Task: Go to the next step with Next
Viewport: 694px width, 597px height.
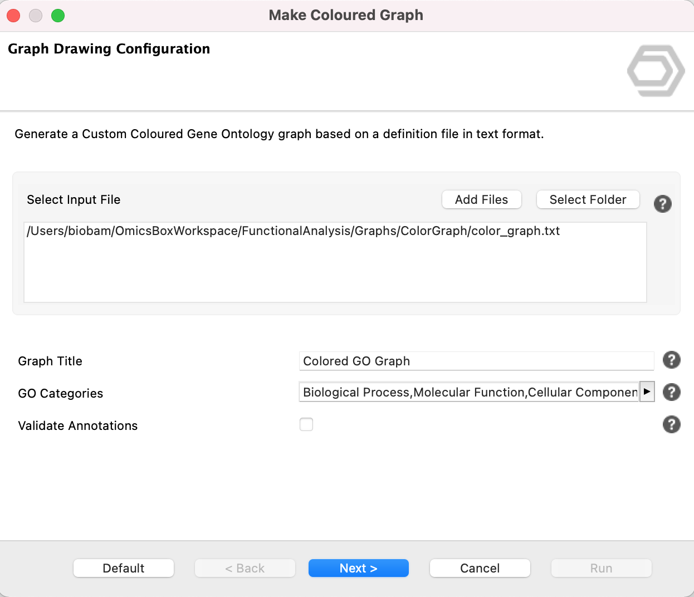Action: (359, 568)
